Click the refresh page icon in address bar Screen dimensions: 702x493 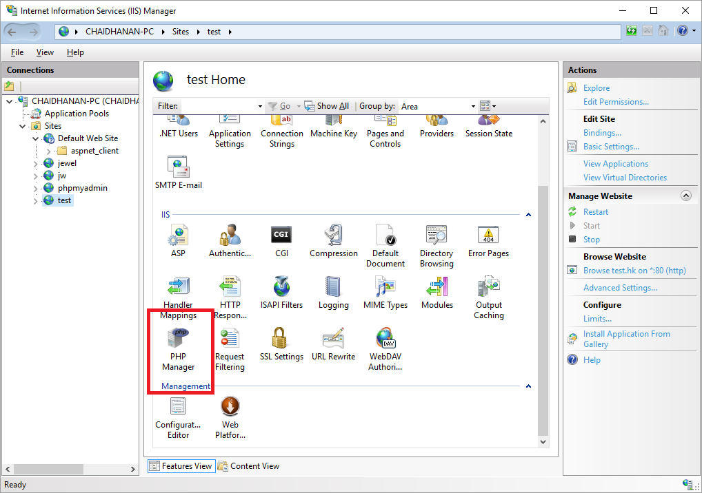pos(632,31)
